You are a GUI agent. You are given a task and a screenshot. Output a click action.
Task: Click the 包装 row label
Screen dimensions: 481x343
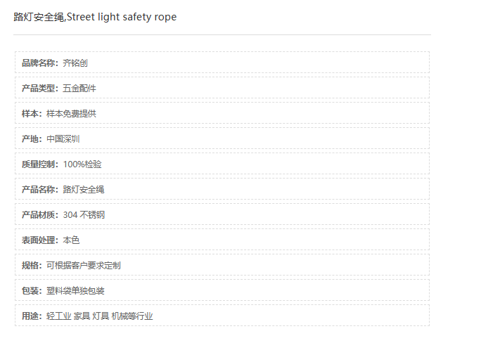(x=32, y=291)
